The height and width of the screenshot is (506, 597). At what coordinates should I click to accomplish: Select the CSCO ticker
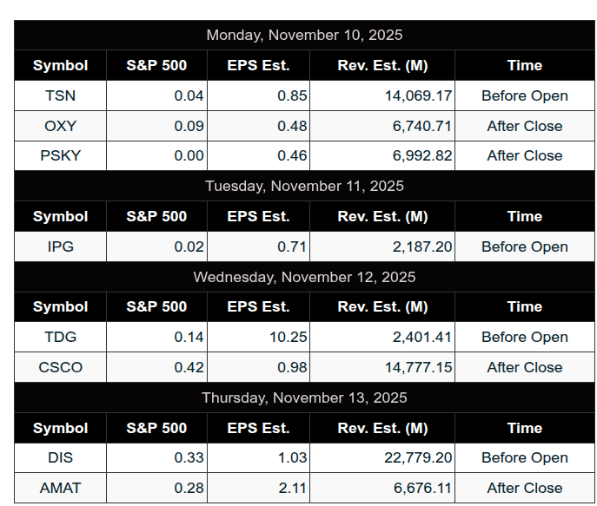coord(60,367)
